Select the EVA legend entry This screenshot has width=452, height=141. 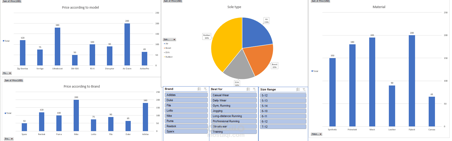tap(167, 52)
